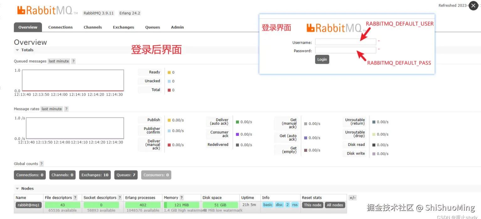Click the RabbitMQ logo in page header
Image resolution: width=481 pixels, height=219 pixels.
[47, 10]
